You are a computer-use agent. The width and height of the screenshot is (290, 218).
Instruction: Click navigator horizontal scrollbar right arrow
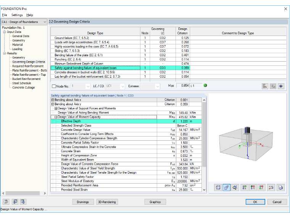click(45, 193)
